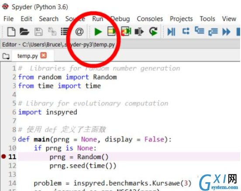Click 'prng = Random()' on line 11
241x191 pixels.
(x=79, y=157)
